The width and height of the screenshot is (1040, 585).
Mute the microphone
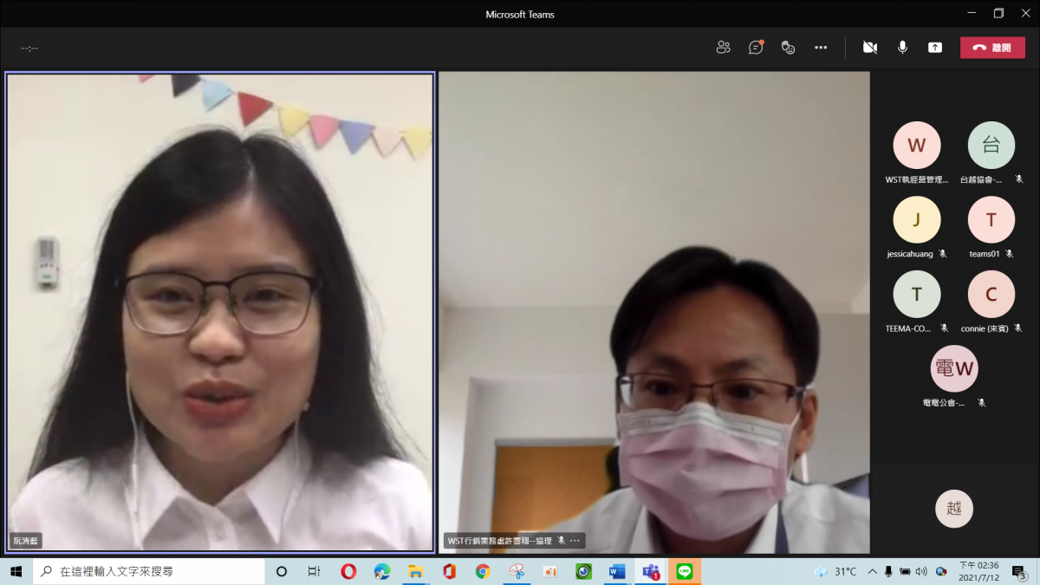[x=902, y=48]
